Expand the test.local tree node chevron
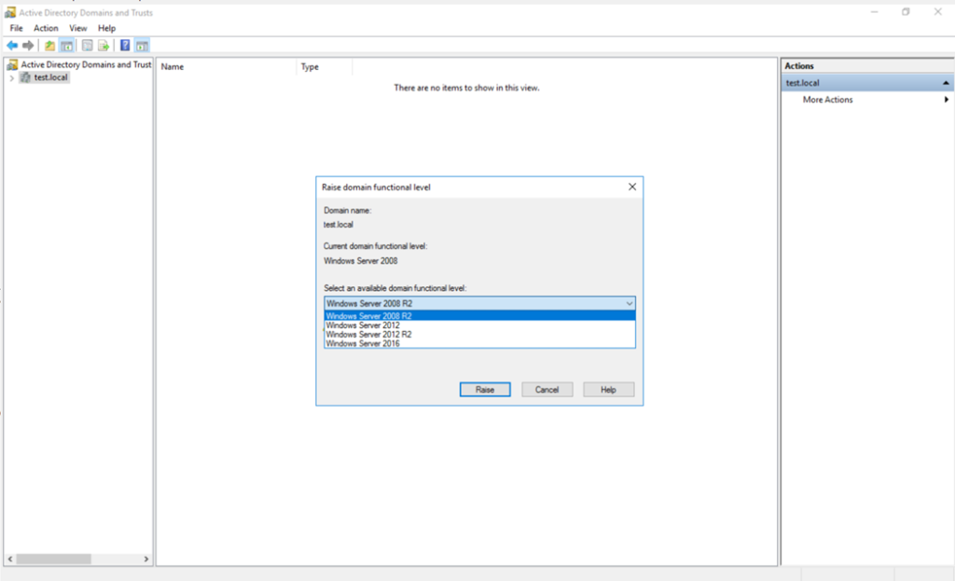 pos(11,78)
